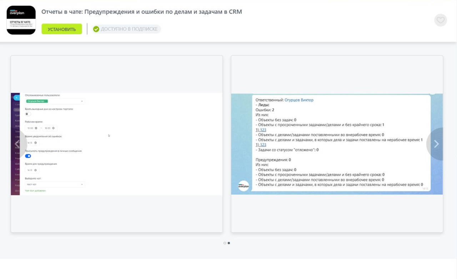Click the heart favorite icon
The height and width of the screenshot is (279, 457).
(x=441, y=20)
